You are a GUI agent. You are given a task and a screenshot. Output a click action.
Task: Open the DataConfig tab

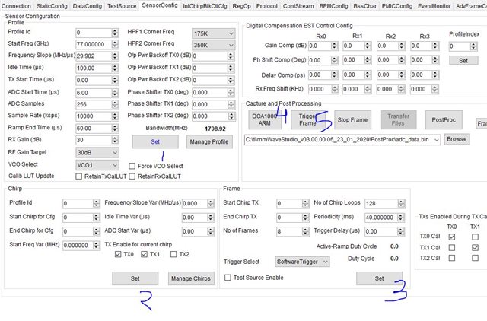pos(88,6)
